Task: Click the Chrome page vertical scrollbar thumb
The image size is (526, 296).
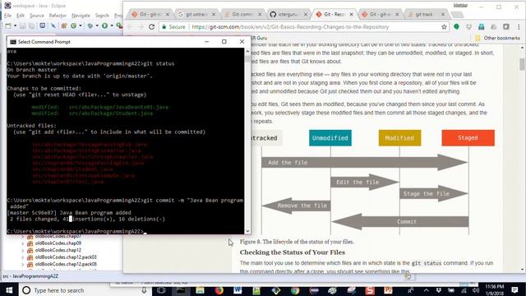Action: [522, 64]
